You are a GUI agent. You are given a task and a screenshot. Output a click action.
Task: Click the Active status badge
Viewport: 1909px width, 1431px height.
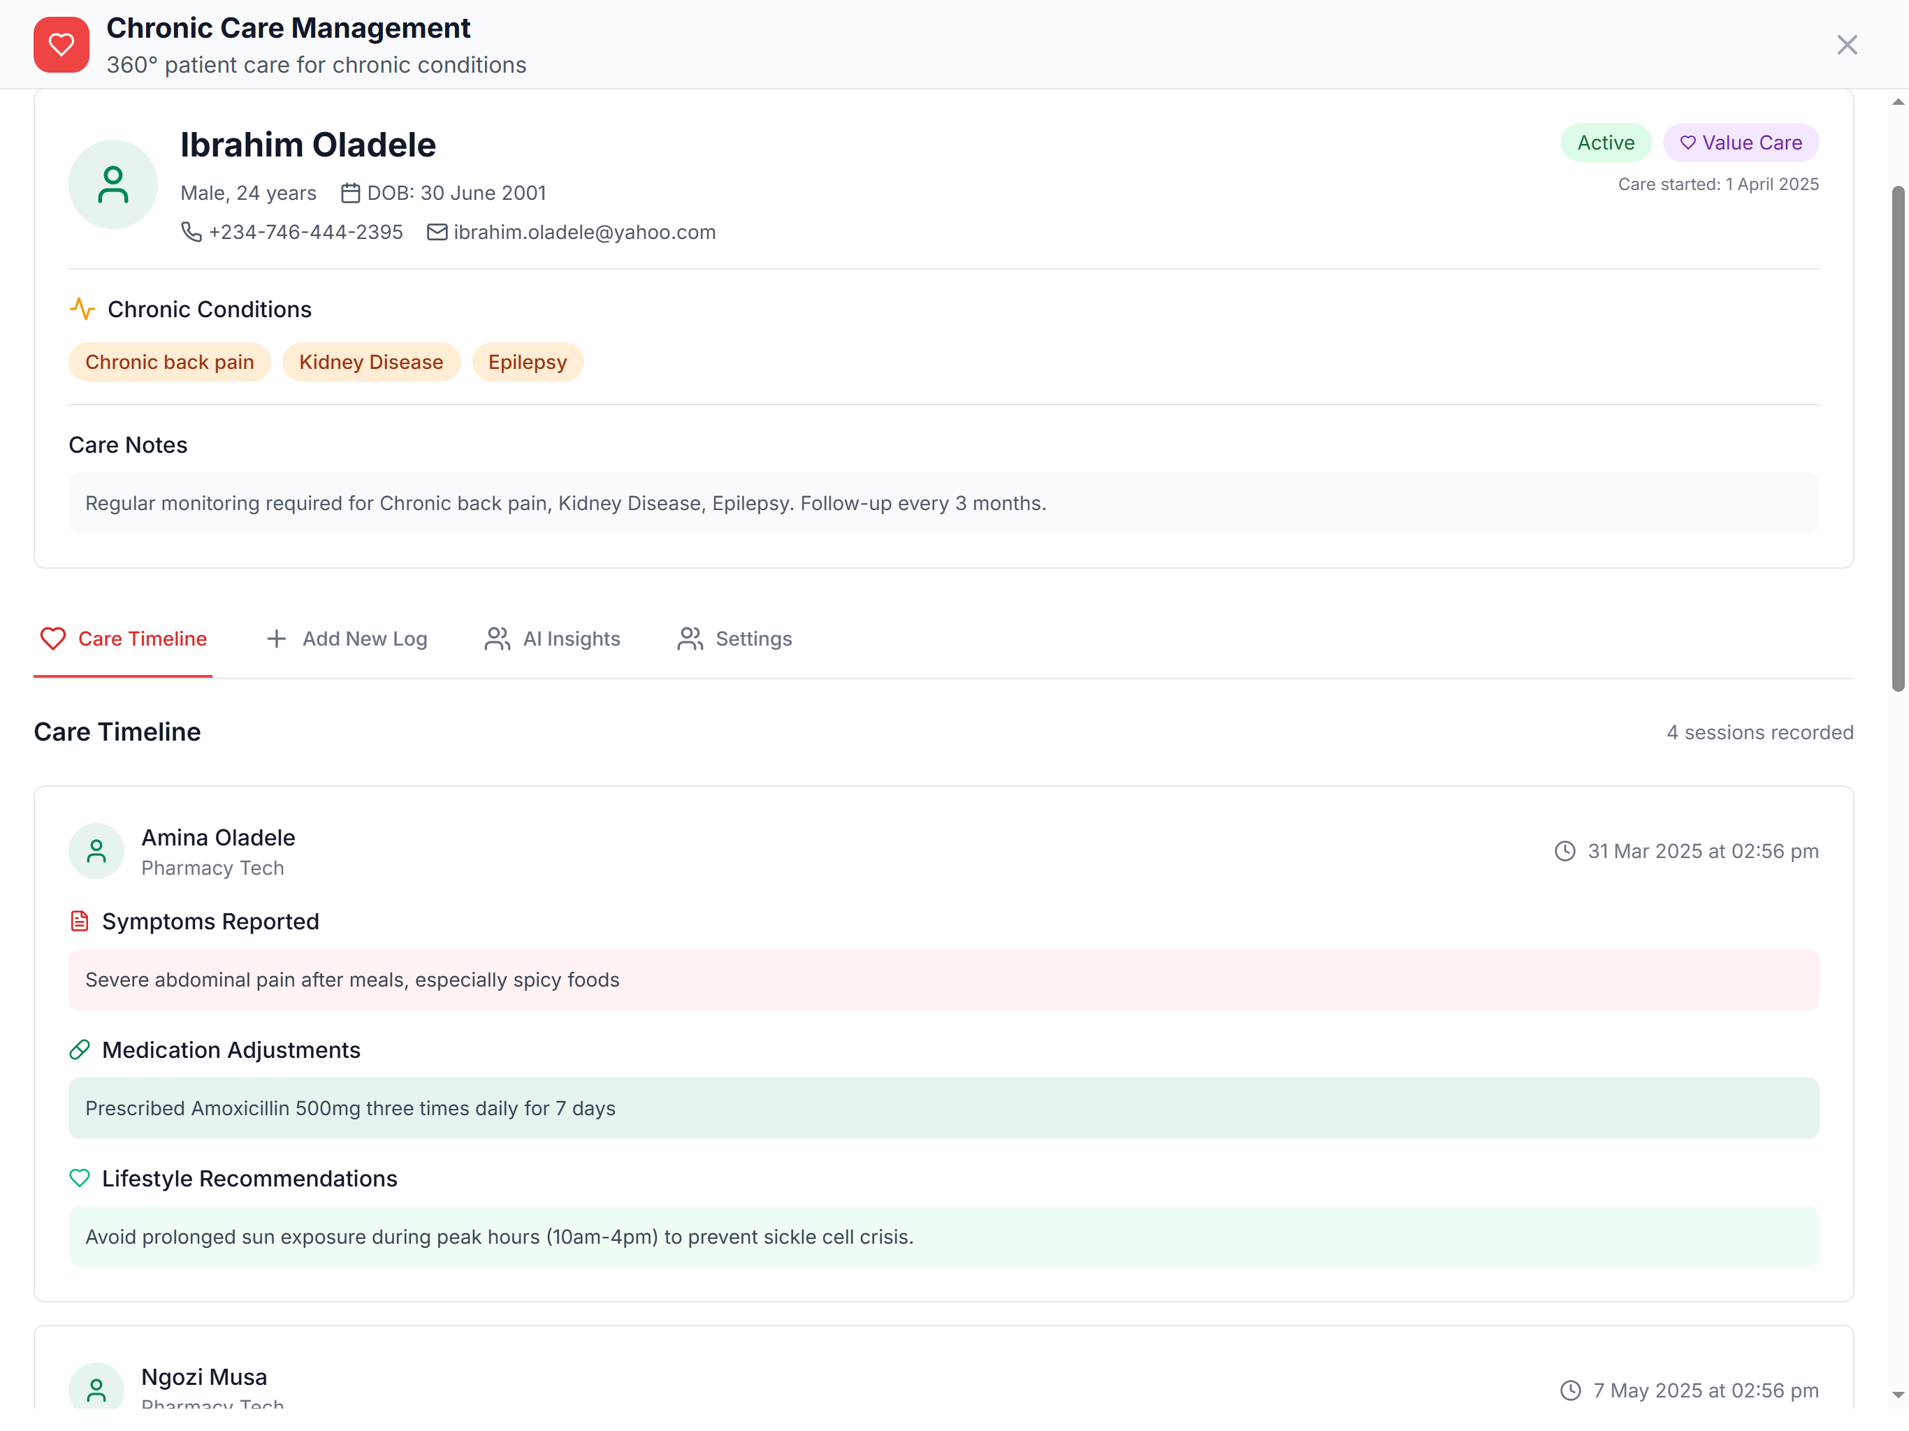click(x=1605, y=143)
